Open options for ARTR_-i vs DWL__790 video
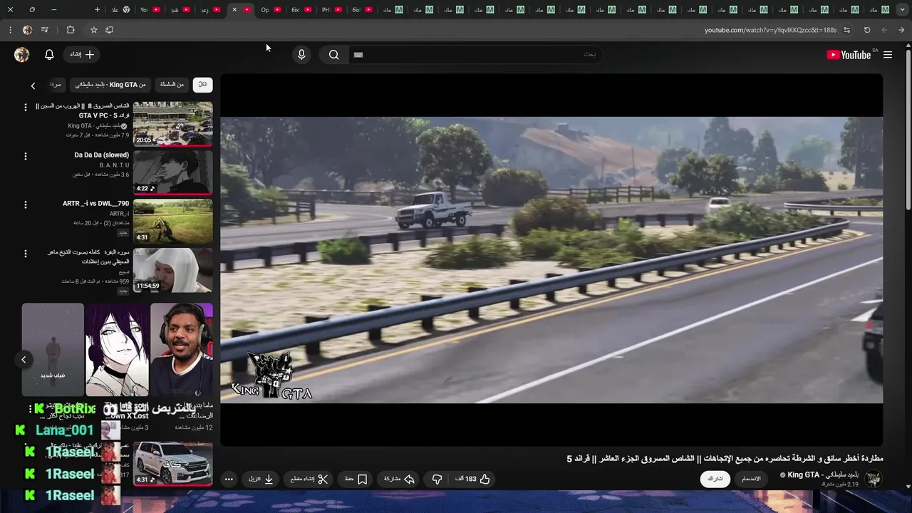This screenshot has width=912, height=513. [x=26, y=204]
